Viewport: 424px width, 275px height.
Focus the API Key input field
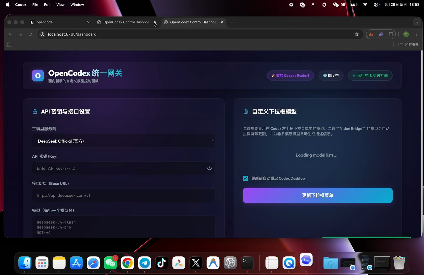click(x=123, y=168)
